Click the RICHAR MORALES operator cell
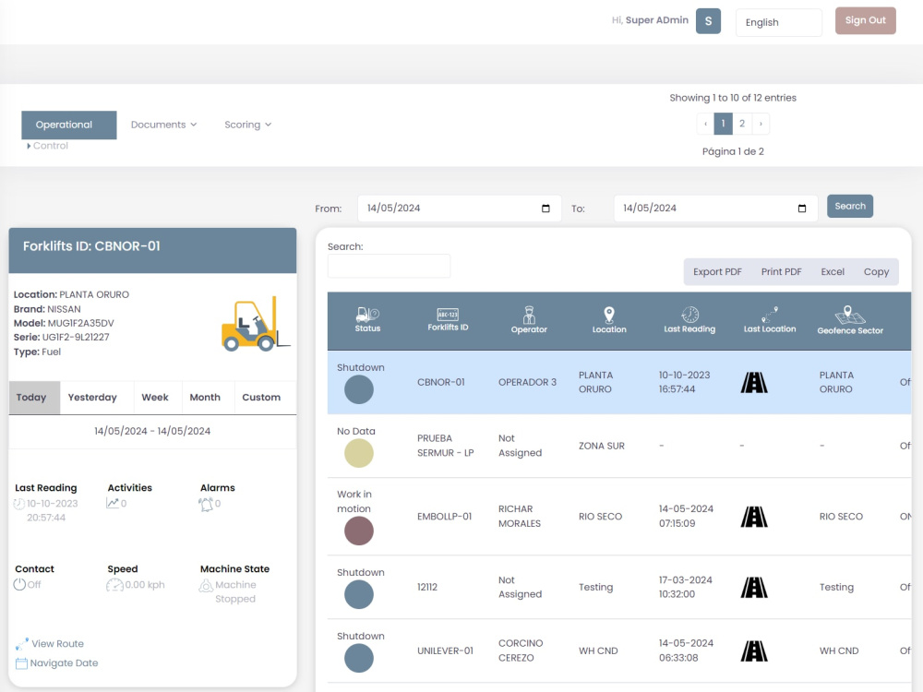 (519, 516)
